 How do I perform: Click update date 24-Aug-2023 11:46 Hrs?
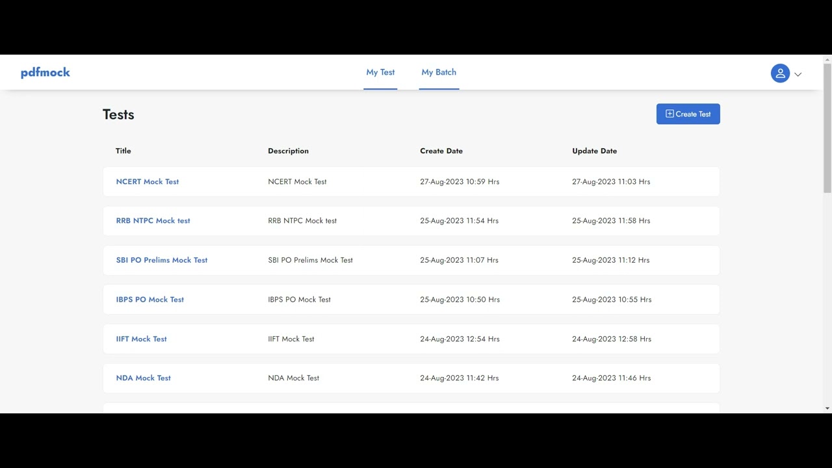611,378
